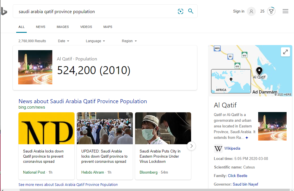Open the hamburger settings menu

(285, 11)
